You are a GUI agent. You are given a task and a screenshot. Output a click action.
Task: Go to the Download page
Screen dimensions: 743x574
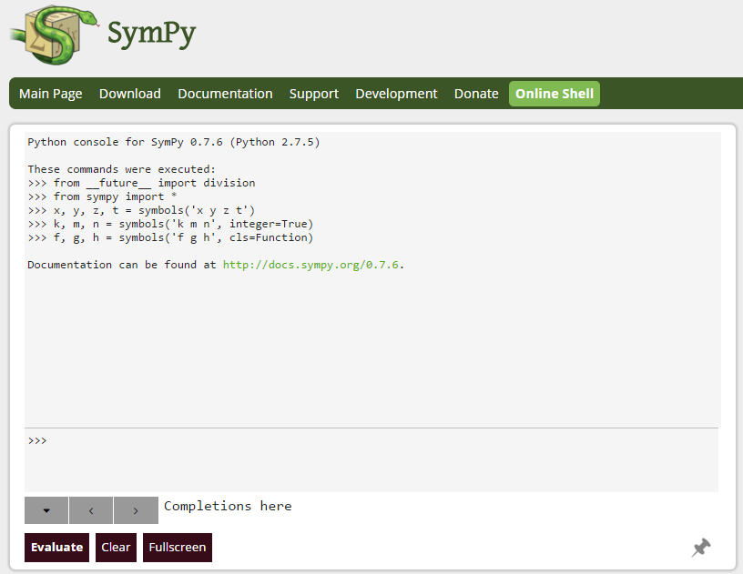tap(130, 94)
